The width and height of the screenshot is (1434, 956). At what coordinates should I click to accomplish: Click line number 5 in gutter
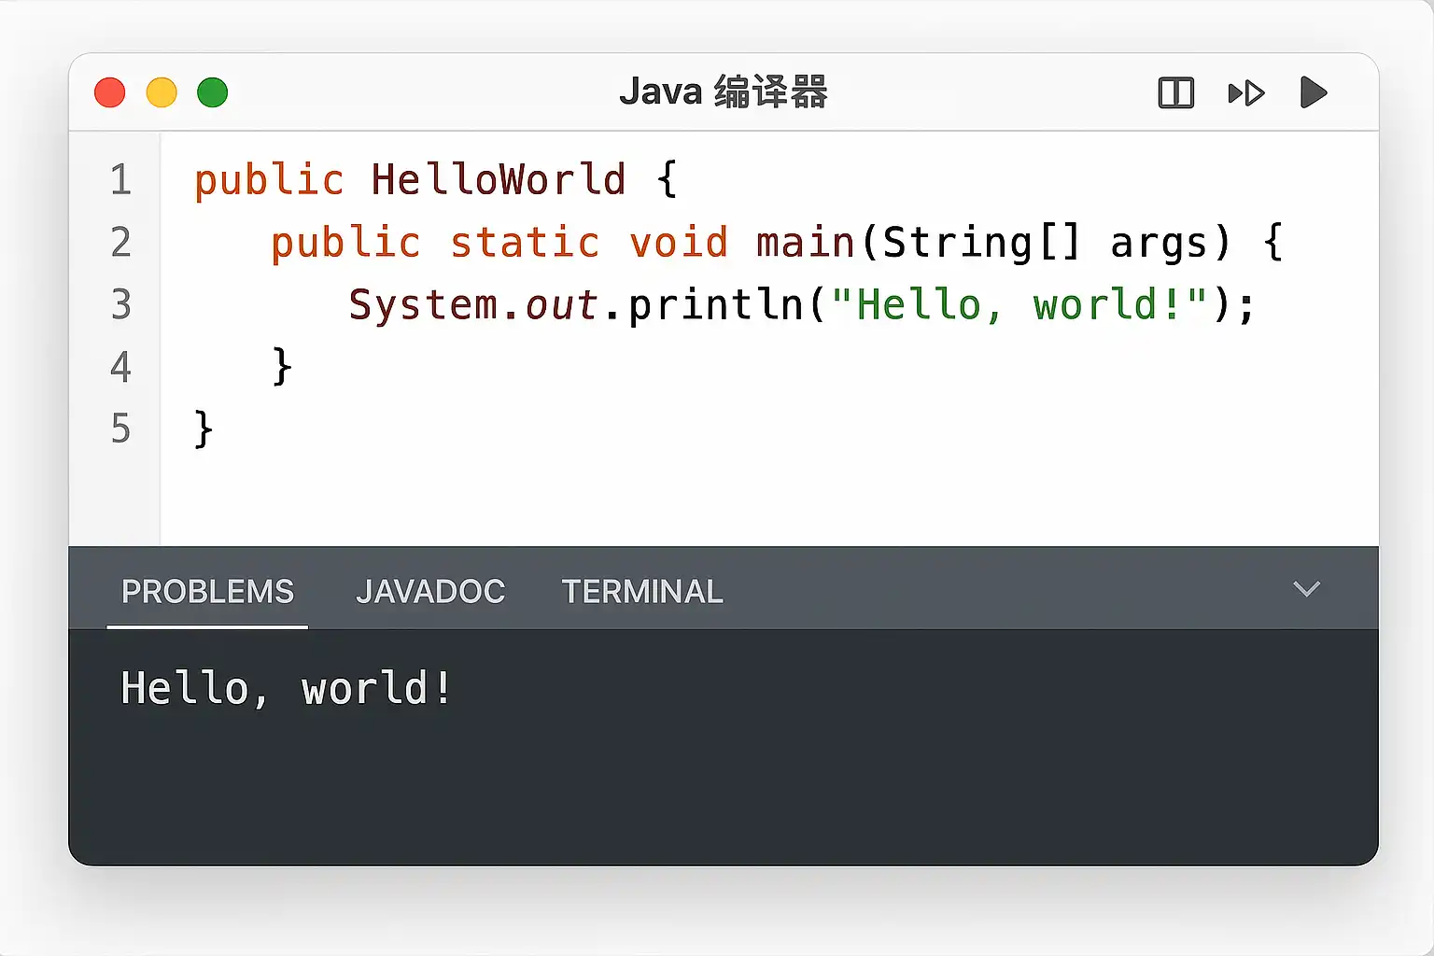(x=120, y=429)
